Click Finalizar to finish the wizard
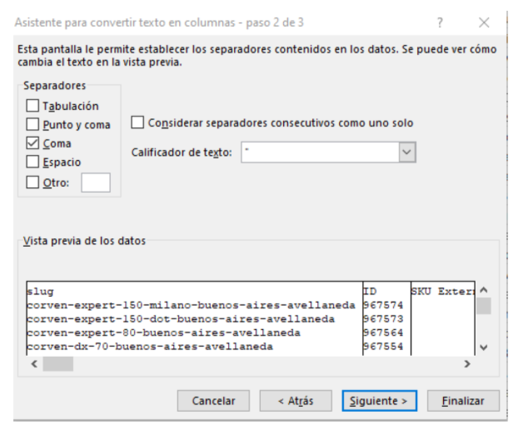523x430 pixels. (463, 401)
